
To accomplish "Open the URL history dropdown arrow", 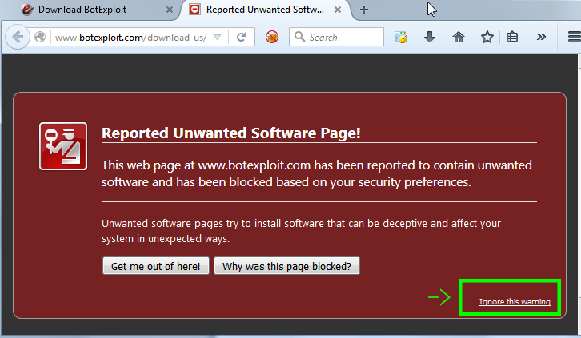I will pos(218,37).
